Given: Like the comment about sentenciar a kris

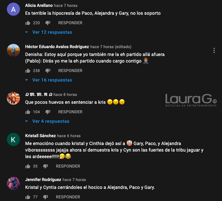Looking at the screenshot, I should [x=28, y=112].
